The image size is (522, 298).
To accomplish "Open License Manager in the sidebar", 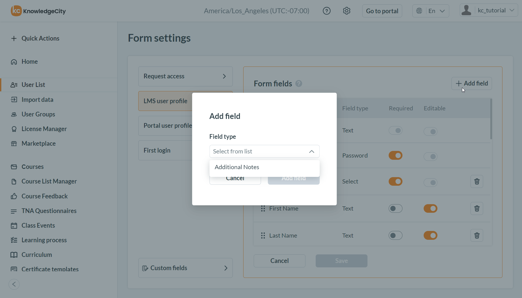I will (44, 129).
